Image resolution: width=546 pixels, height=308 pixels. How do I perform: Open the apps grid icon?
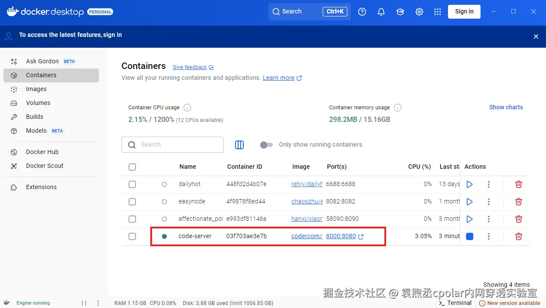tap(438, 12)
